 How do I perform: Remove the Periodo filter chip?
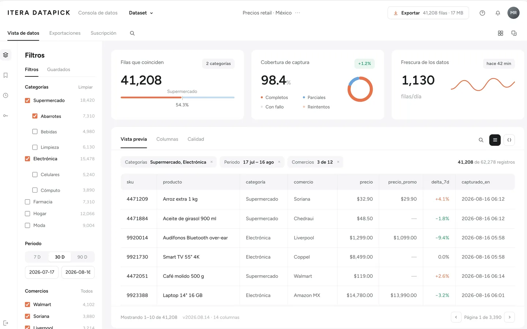pos(279,162)
